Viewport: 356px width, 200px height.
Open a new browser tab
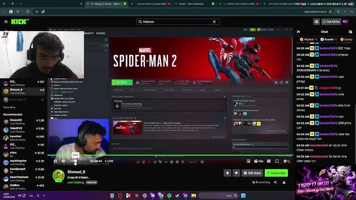tap(81, 4)
